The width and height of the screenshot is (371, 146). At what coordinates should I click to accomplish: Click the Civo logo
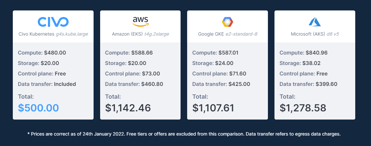[53, 22]
